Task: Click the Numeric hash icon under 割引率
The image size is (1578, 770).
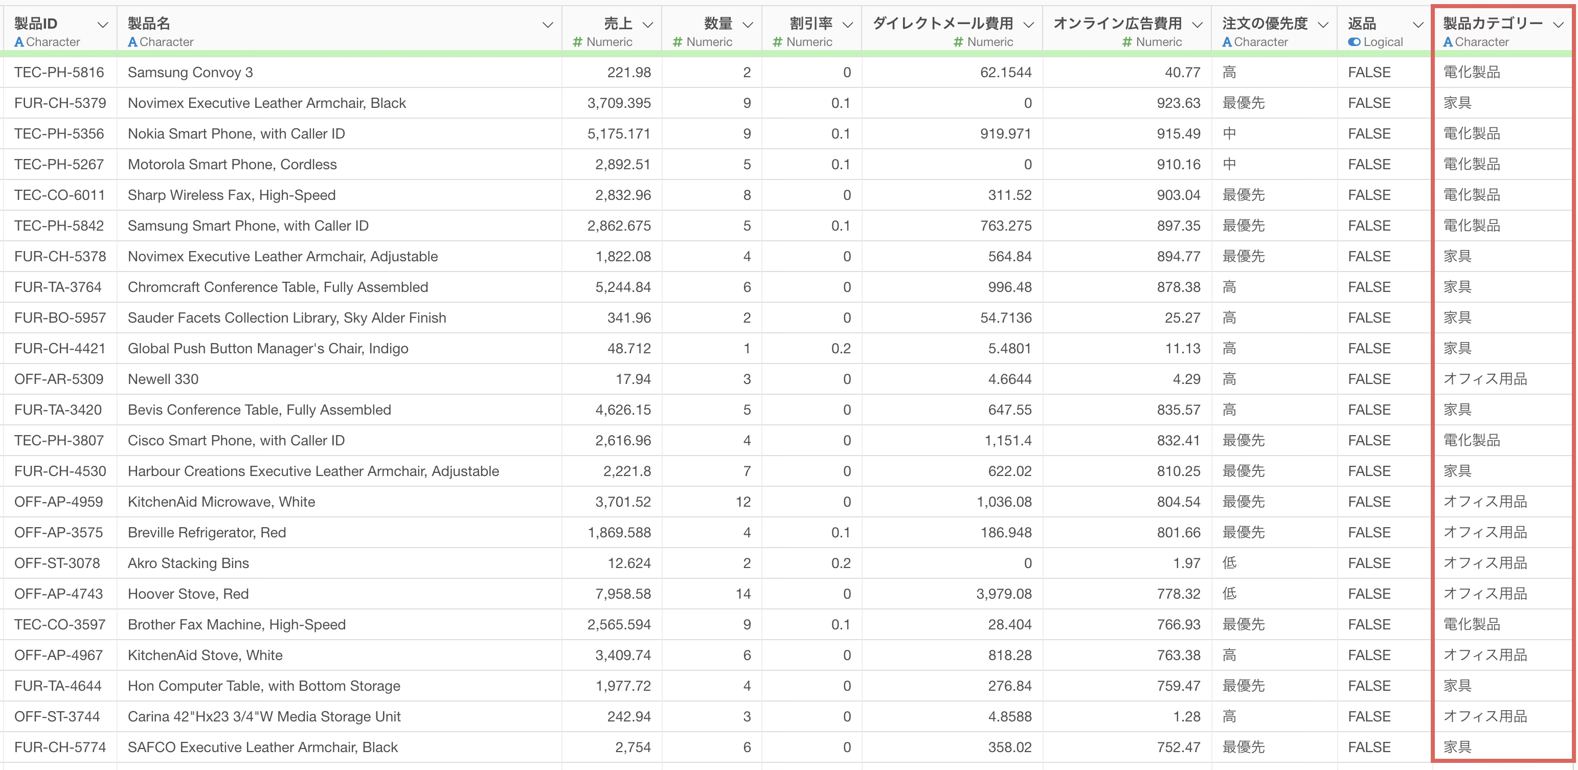Action: [x=777, y=42]
